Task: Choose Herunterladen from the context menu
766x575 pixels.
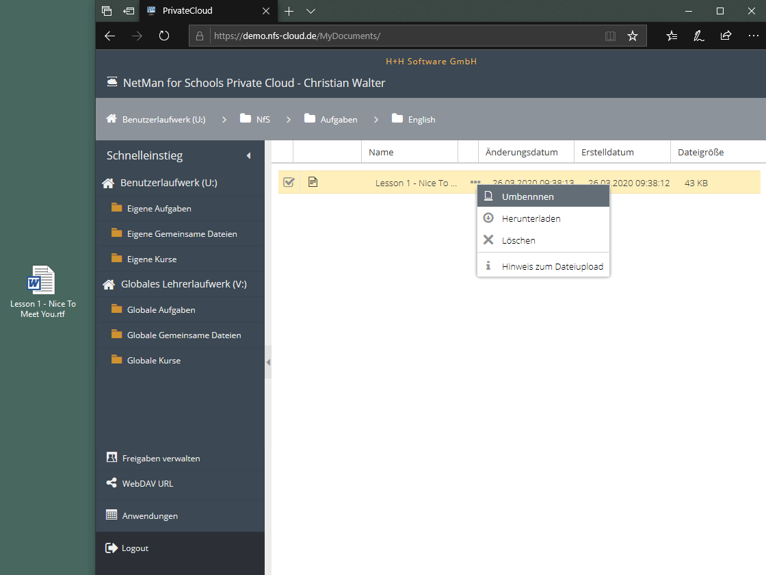Action: tap(543, 218)
